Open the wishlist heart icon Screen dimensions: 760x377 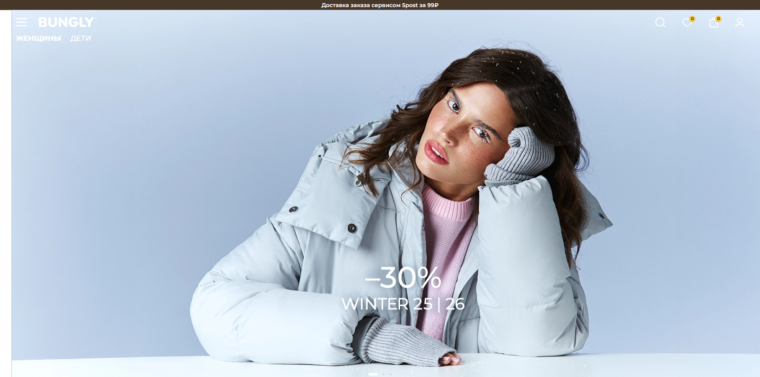687,23
